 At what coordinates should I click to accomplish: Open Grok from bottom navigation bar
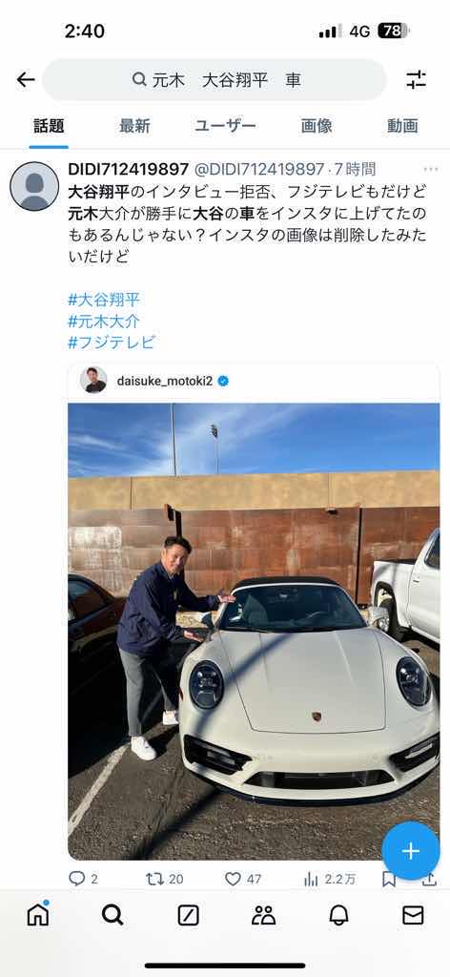coord(188,915)
